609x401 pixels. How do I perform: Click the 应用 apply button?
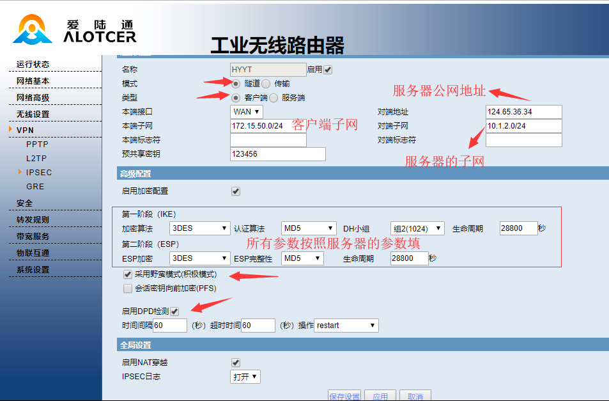click(x=380, y=396)
